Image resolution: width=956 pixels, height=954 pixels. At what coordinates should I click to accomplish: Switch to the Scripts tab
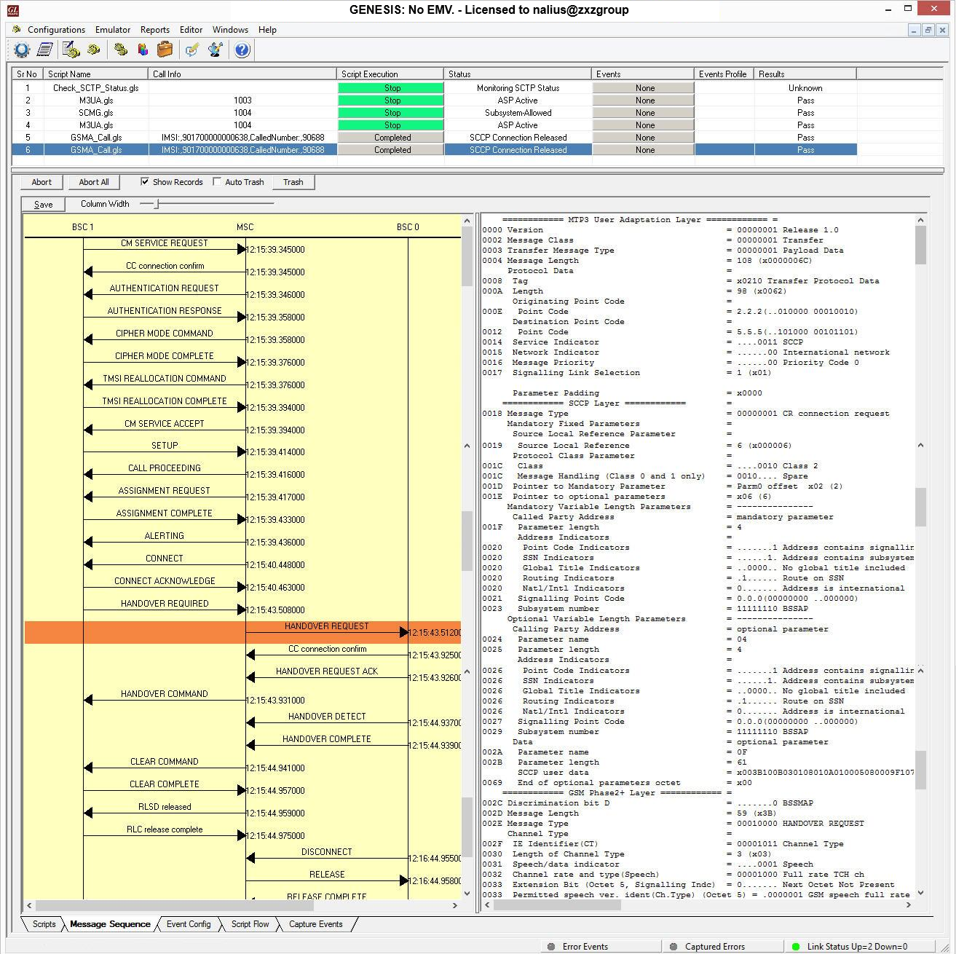click(x=44, y=924)
